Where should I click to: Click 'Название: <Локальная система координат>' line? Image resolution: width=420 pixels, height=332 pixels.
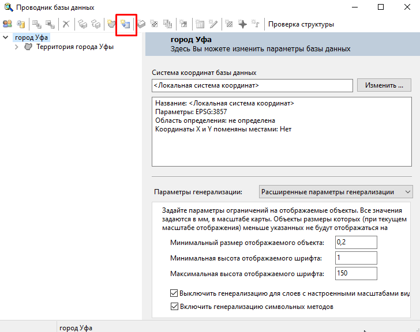point(224,103)
